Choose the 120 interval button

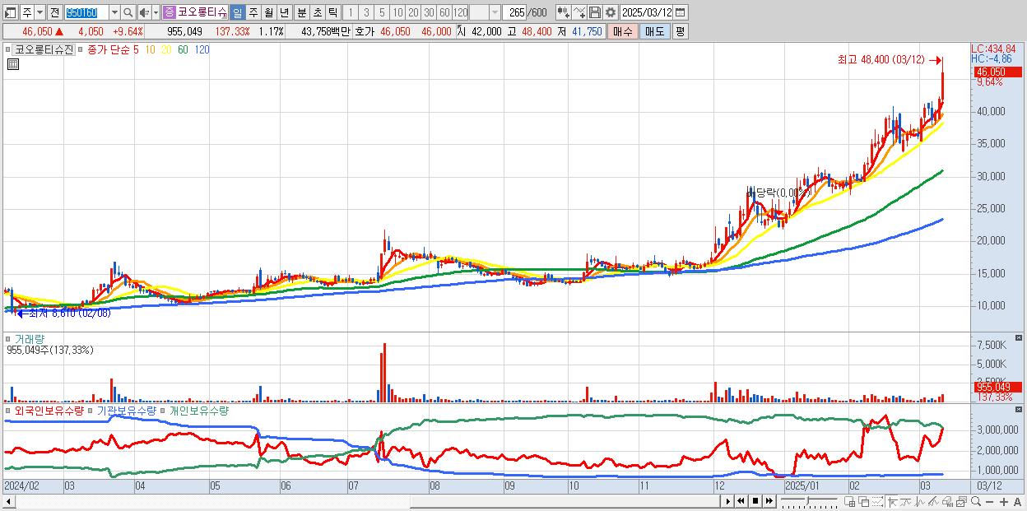461,12
